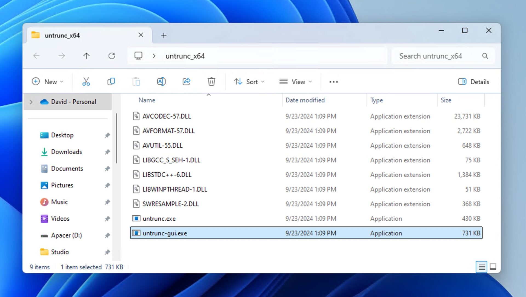This screenshot has width=526, height=297.
Task: Collapse the David - Personal tree item
Action: [x=31, y=102]
